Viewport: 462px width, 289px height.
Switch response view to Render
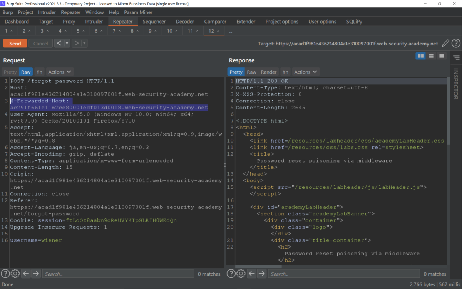tap(269, 72)
